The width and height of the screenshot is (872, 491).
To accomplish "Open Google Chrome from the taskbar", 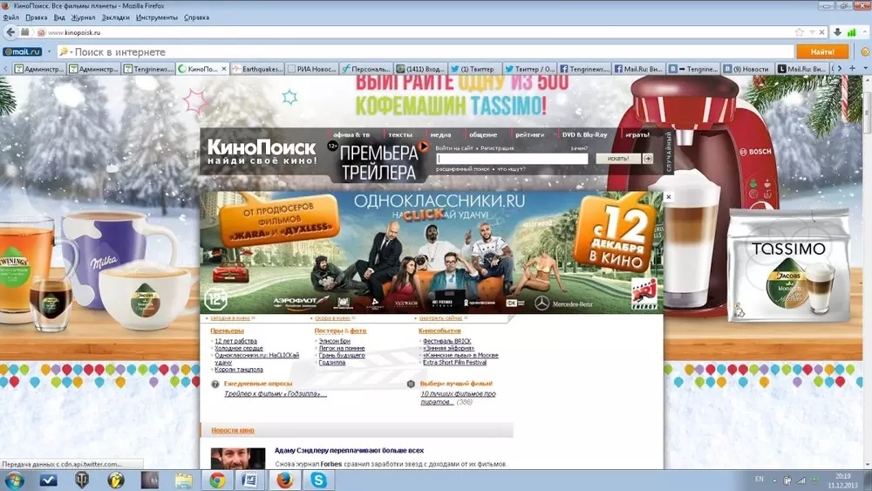I will point(216,480).
